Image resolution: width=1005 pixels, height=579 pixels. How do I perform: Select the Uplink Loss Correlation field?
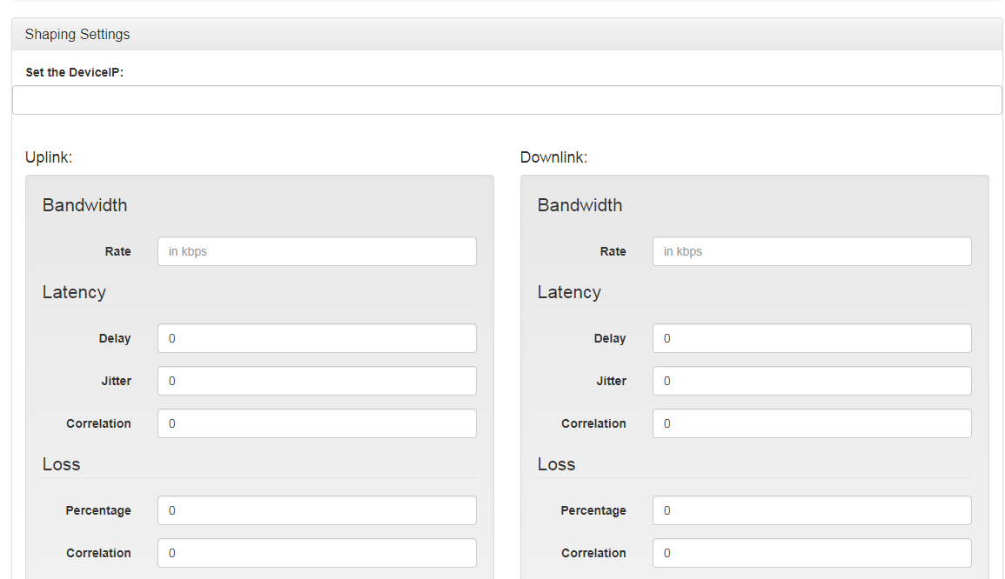click(318, 553)
